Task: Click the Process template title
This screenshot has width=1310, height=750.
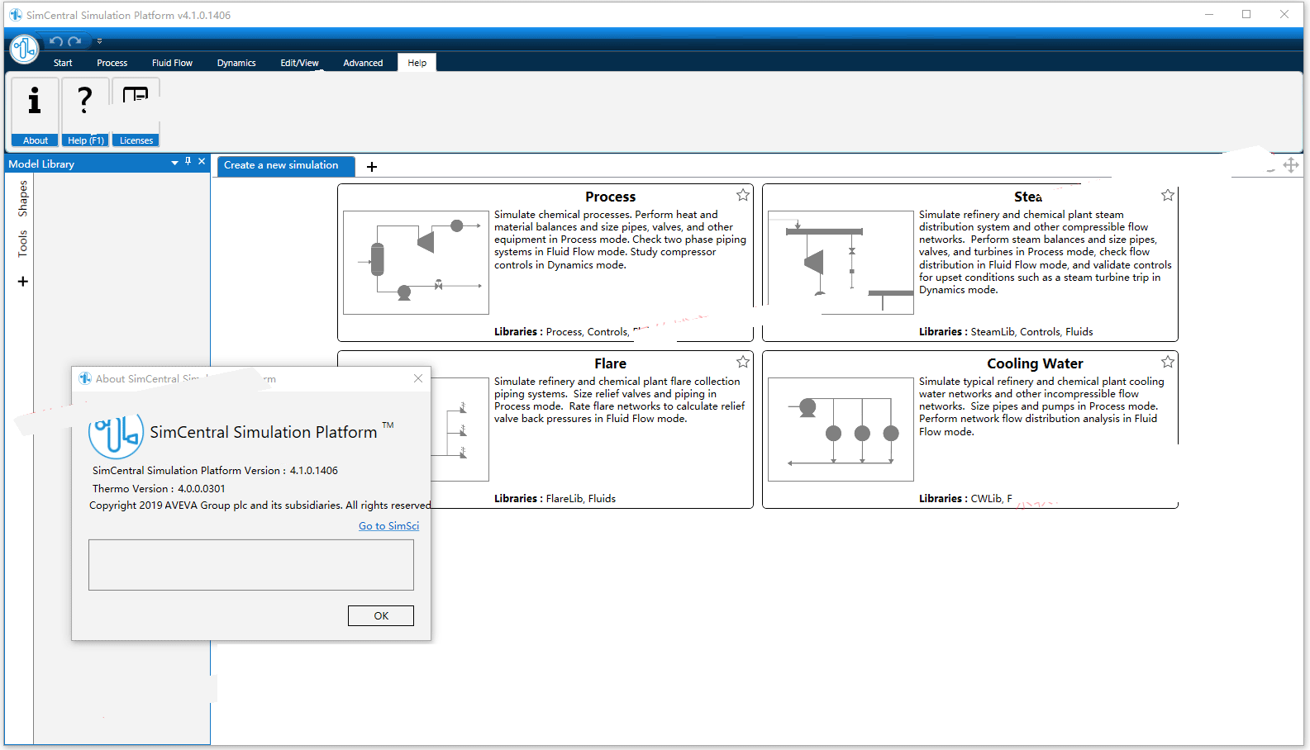Action: 610,197
